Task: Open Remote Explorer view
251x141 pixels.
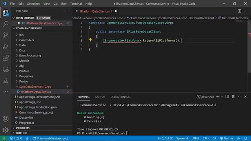Action: coord(5,69)
